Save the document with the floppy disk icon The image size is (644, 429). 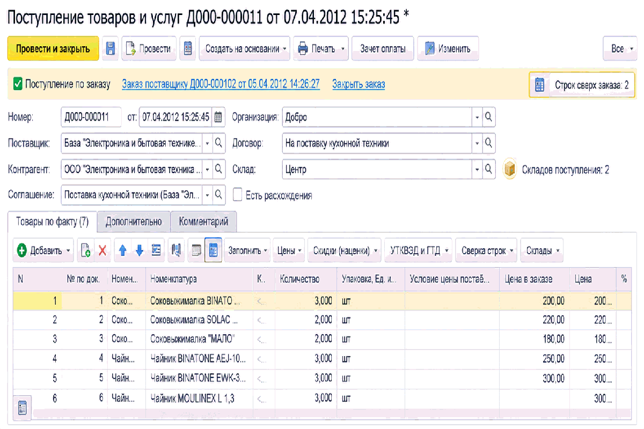(111, 49)
